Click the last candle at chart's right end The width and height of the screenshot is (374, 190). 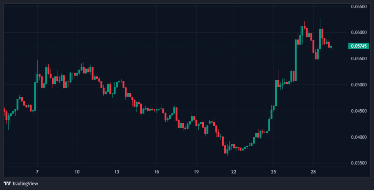click(x=331, y=47)
